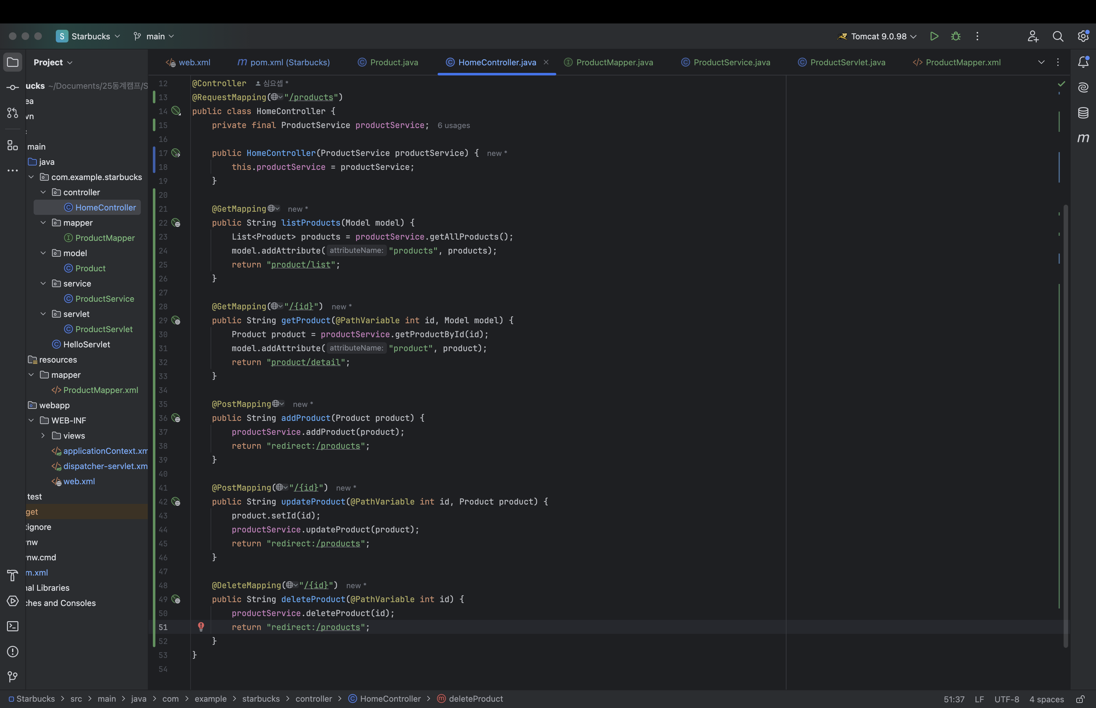Switch to the ProductServlet.java tab
This screenshot has width=1096, height=708.
coord(842,62)
